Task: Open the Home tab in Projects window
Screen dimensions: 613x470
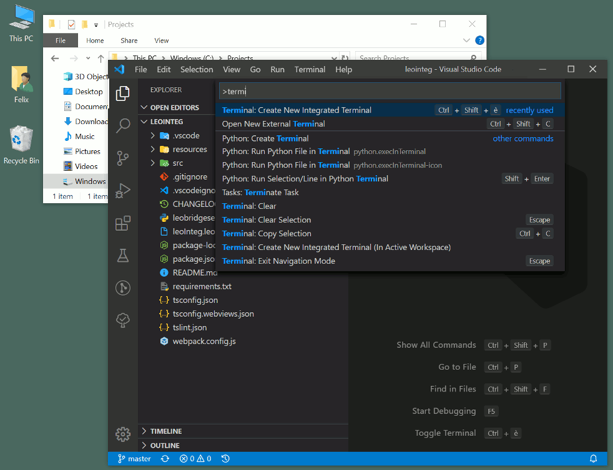Action: 95,41
